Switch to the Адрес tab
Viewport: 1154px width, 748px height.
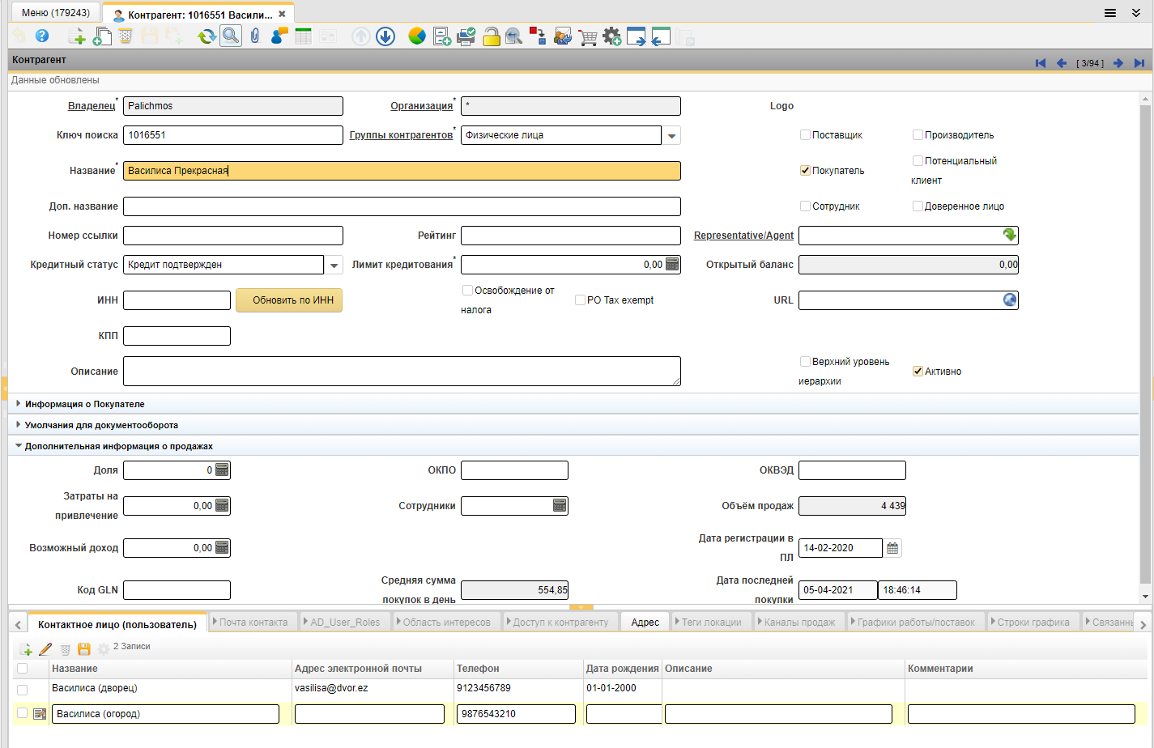click(x=645, y=622)
